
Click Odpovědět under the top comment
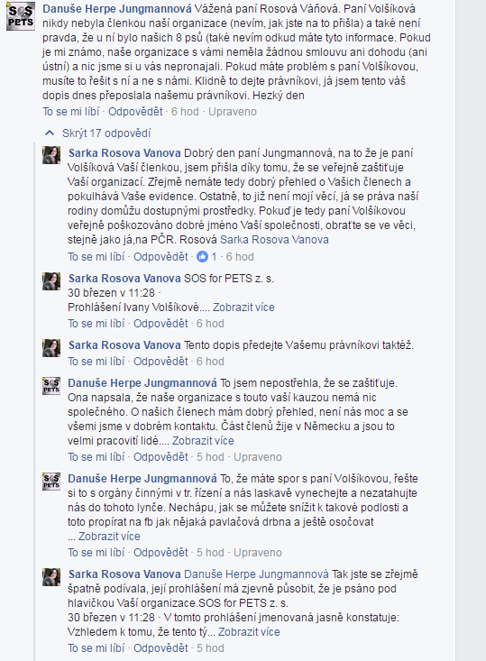(x=135, y=112)
